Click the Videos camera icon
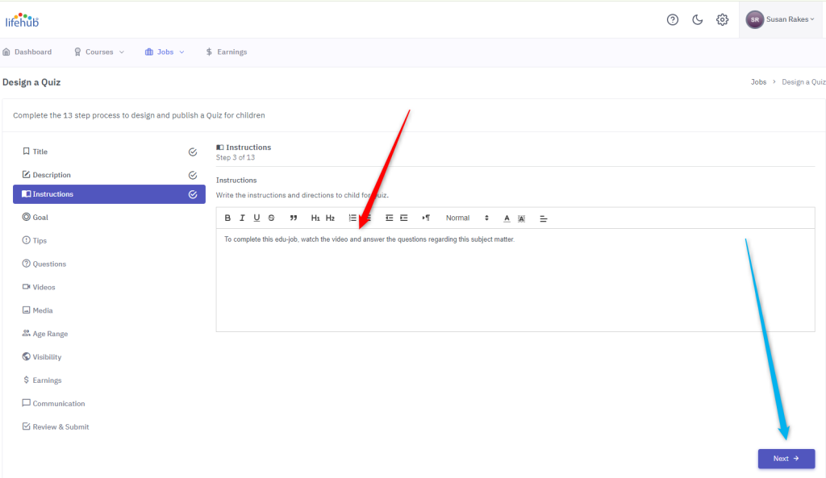The width and height of the screenshot is (826, 478). pos(27,286)
